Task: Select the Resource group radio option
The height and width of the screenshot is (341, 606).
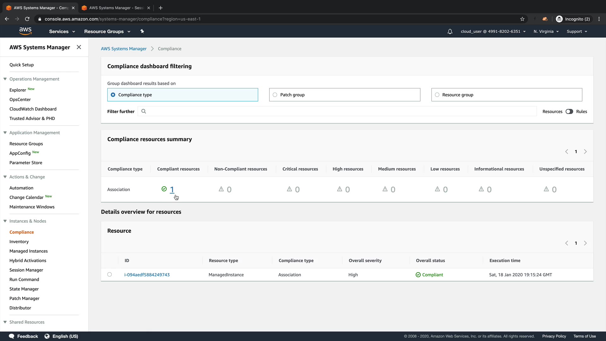Action: (x=437, y=95)
